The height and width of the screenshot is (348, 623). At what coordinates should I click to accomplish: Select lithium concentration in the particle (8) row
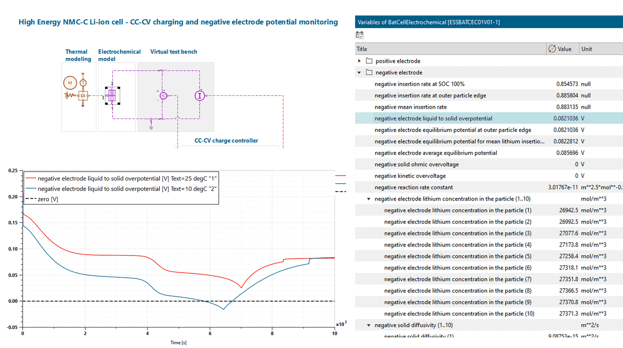point(489,291)
